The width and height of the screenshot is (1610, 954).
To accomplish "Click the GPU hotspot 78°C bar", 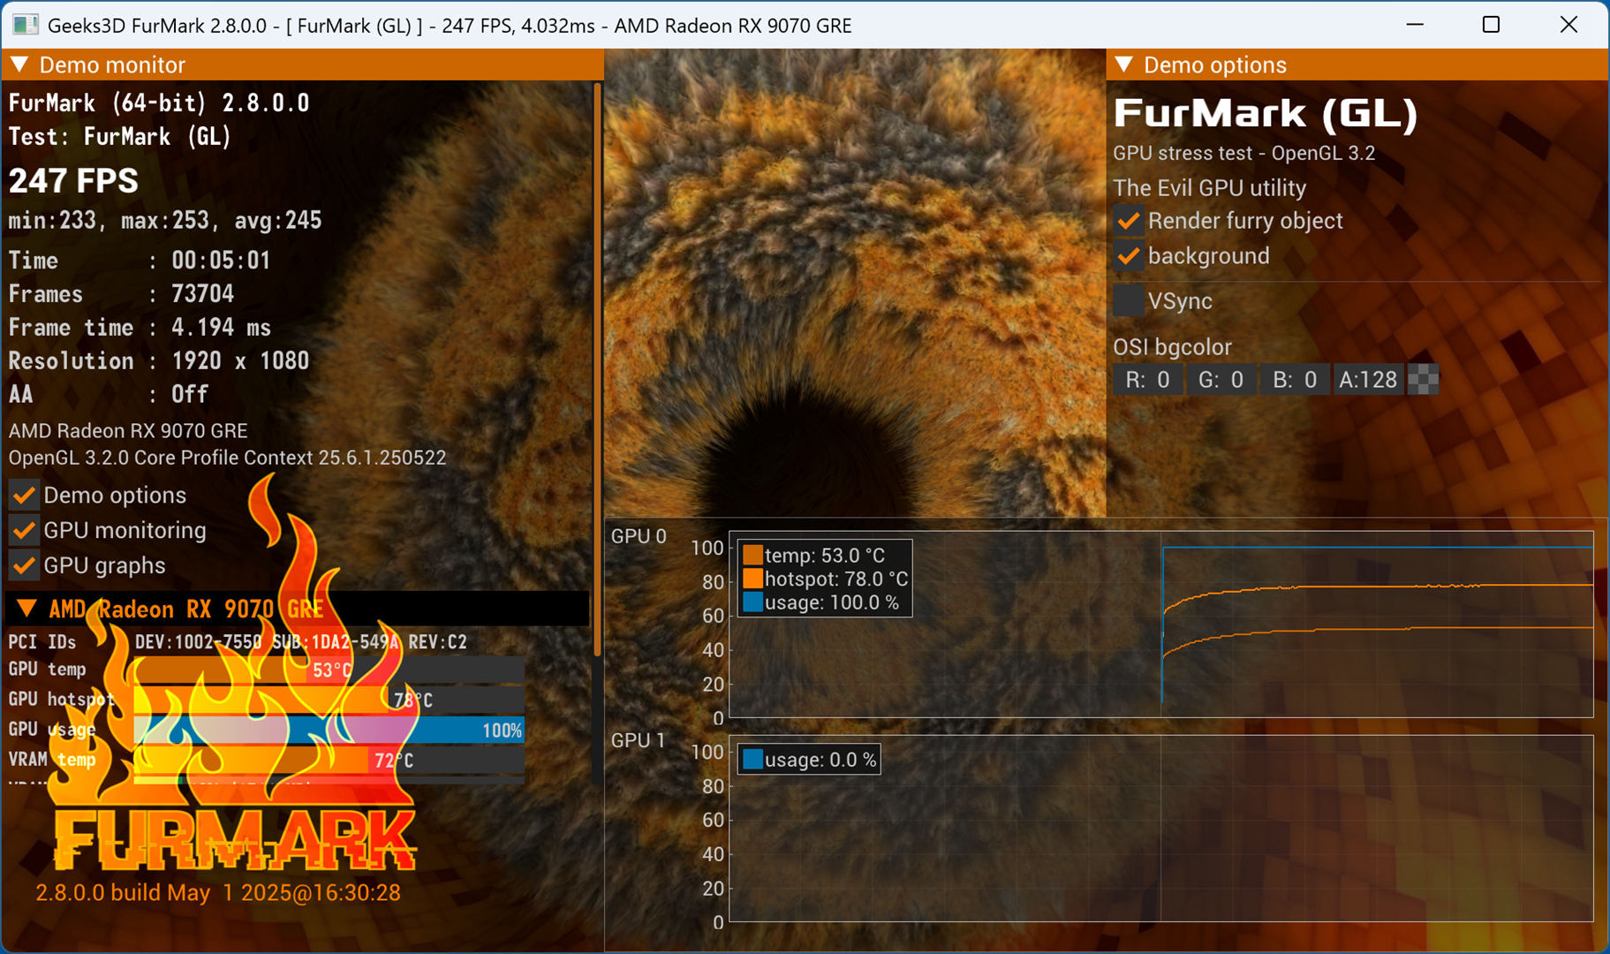I will click(x=329, y=700).
